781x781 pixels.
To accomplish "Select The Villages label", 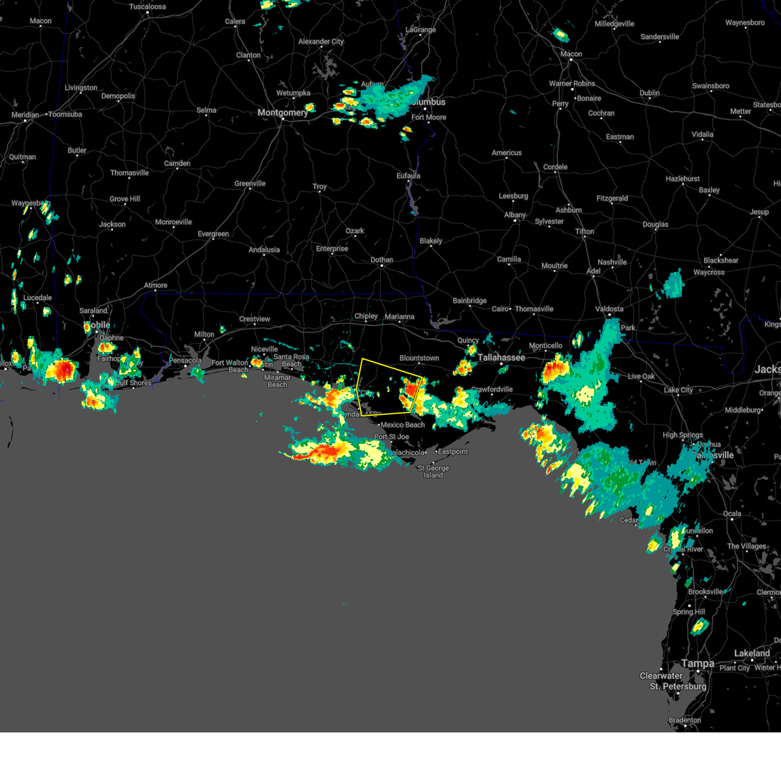I will tap(747, 546).
